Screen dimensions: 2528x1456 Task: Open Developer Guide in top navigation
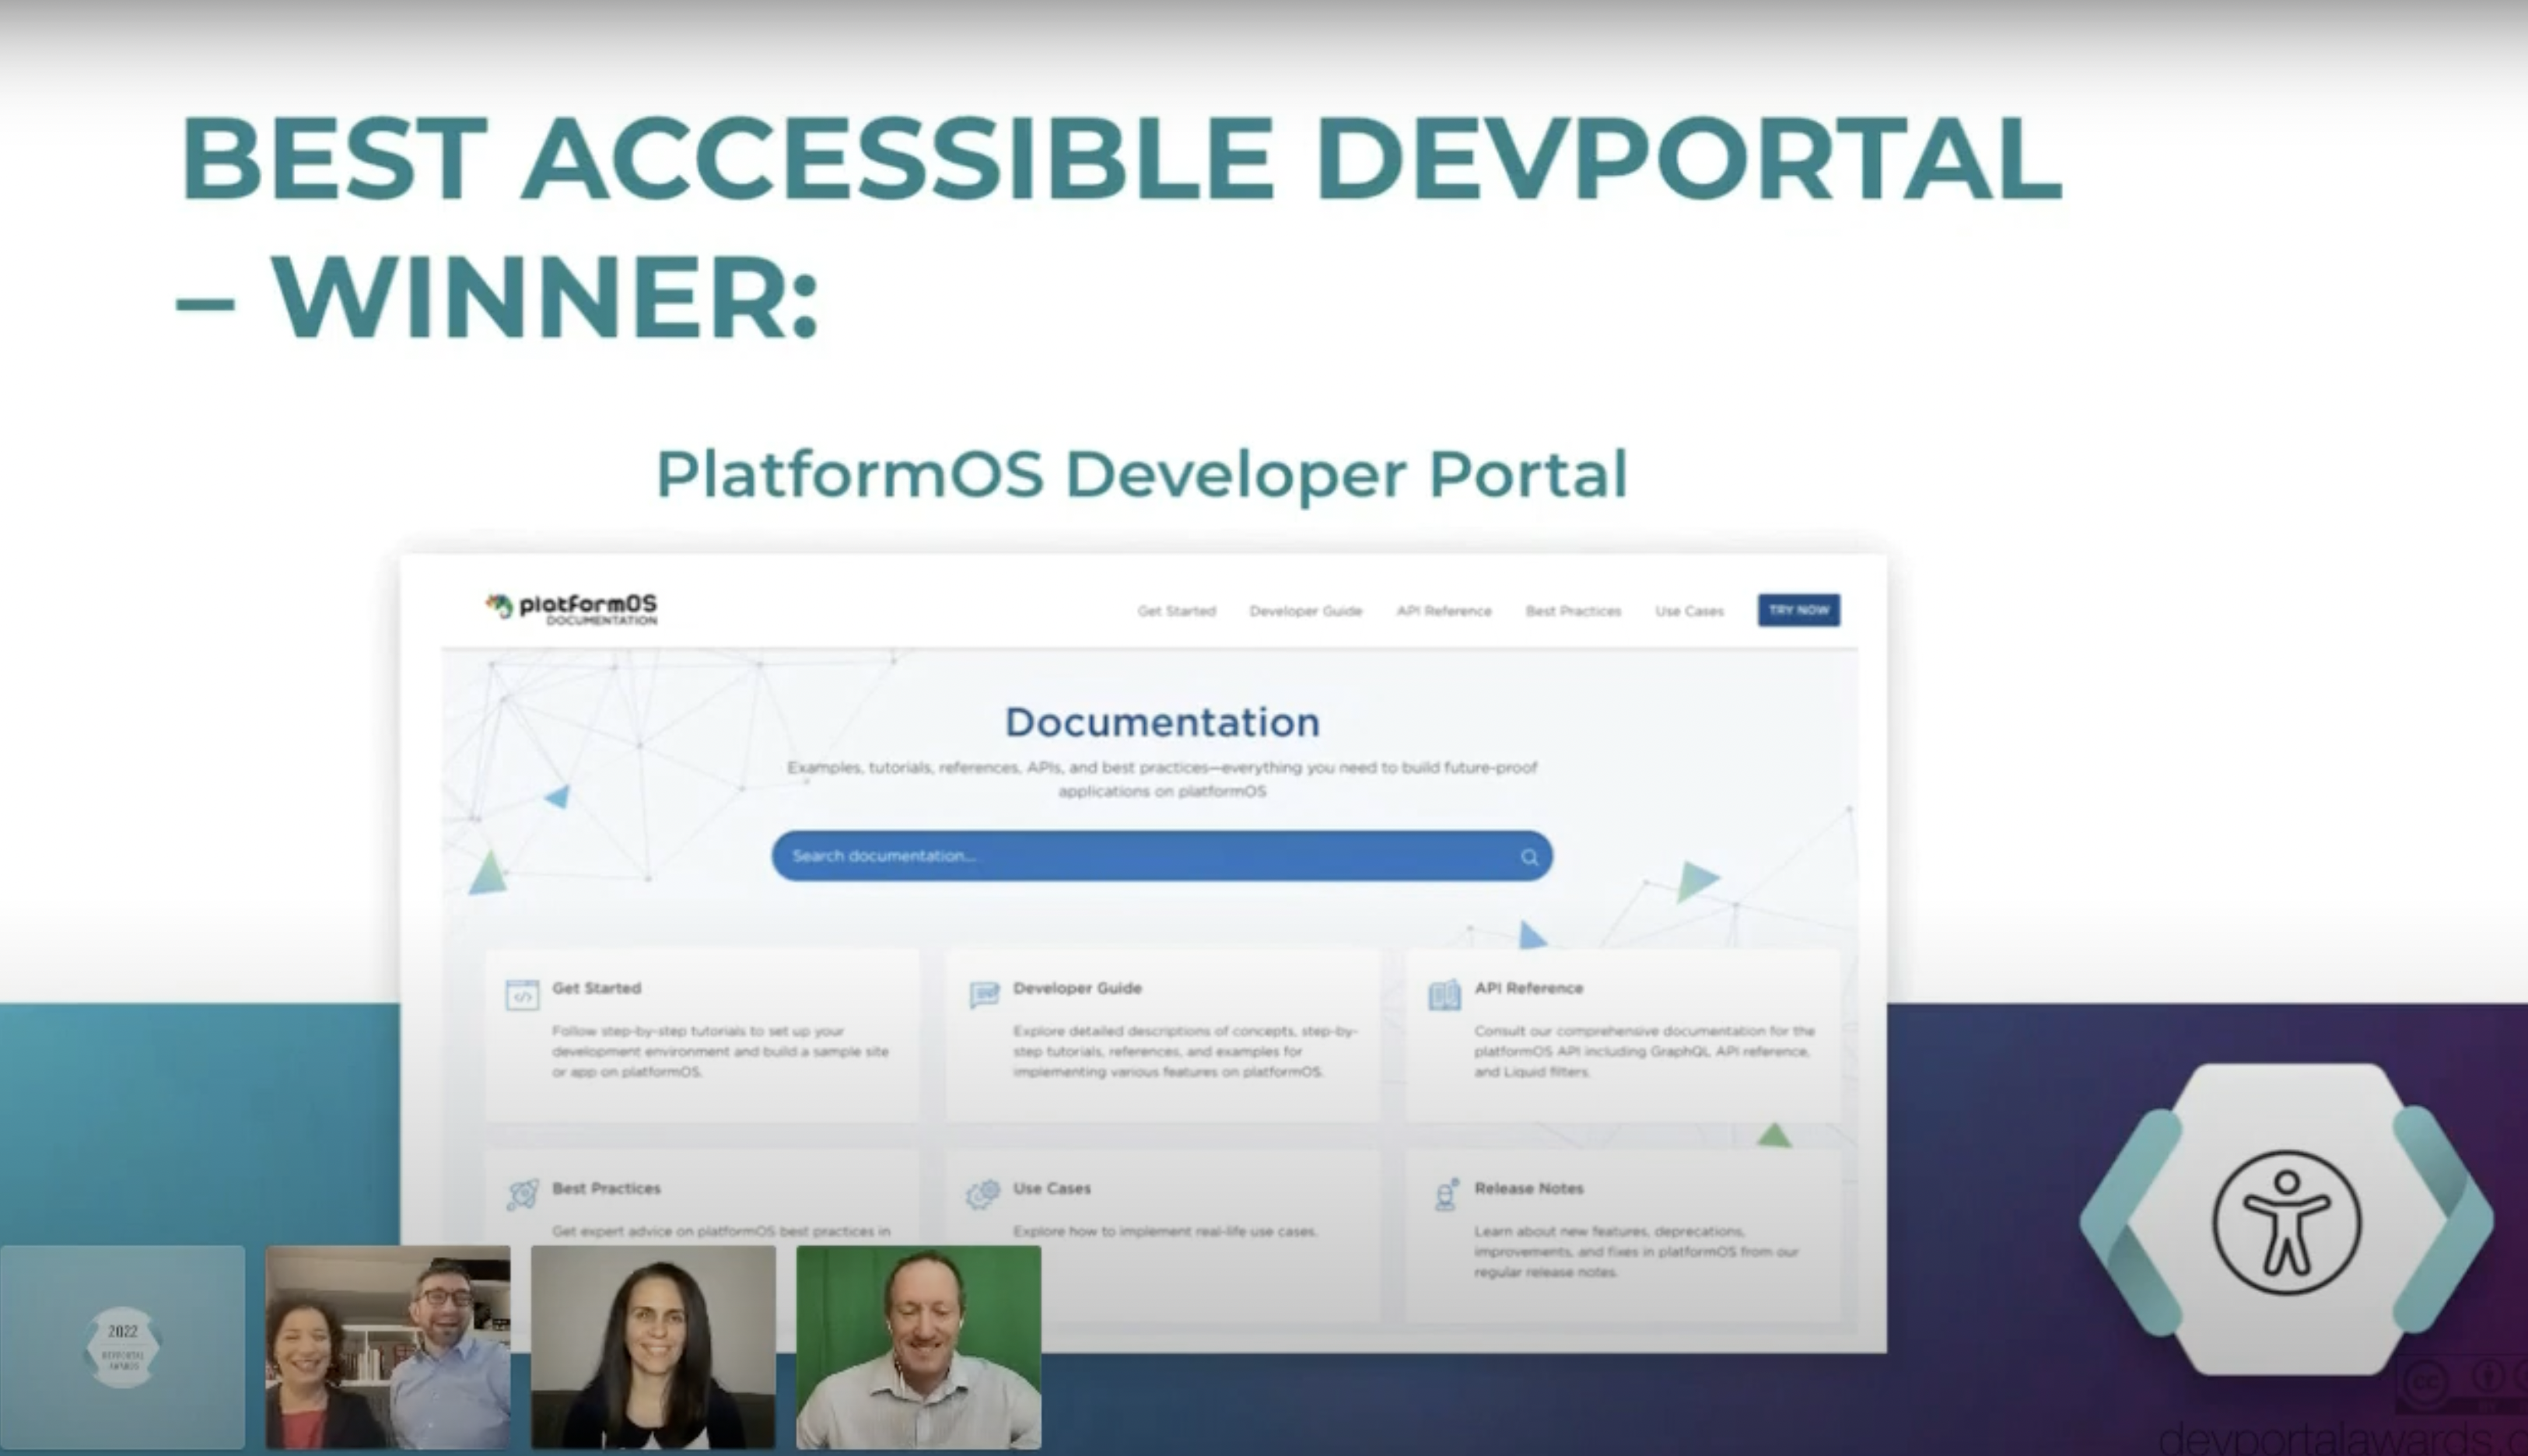point(1305,611)
